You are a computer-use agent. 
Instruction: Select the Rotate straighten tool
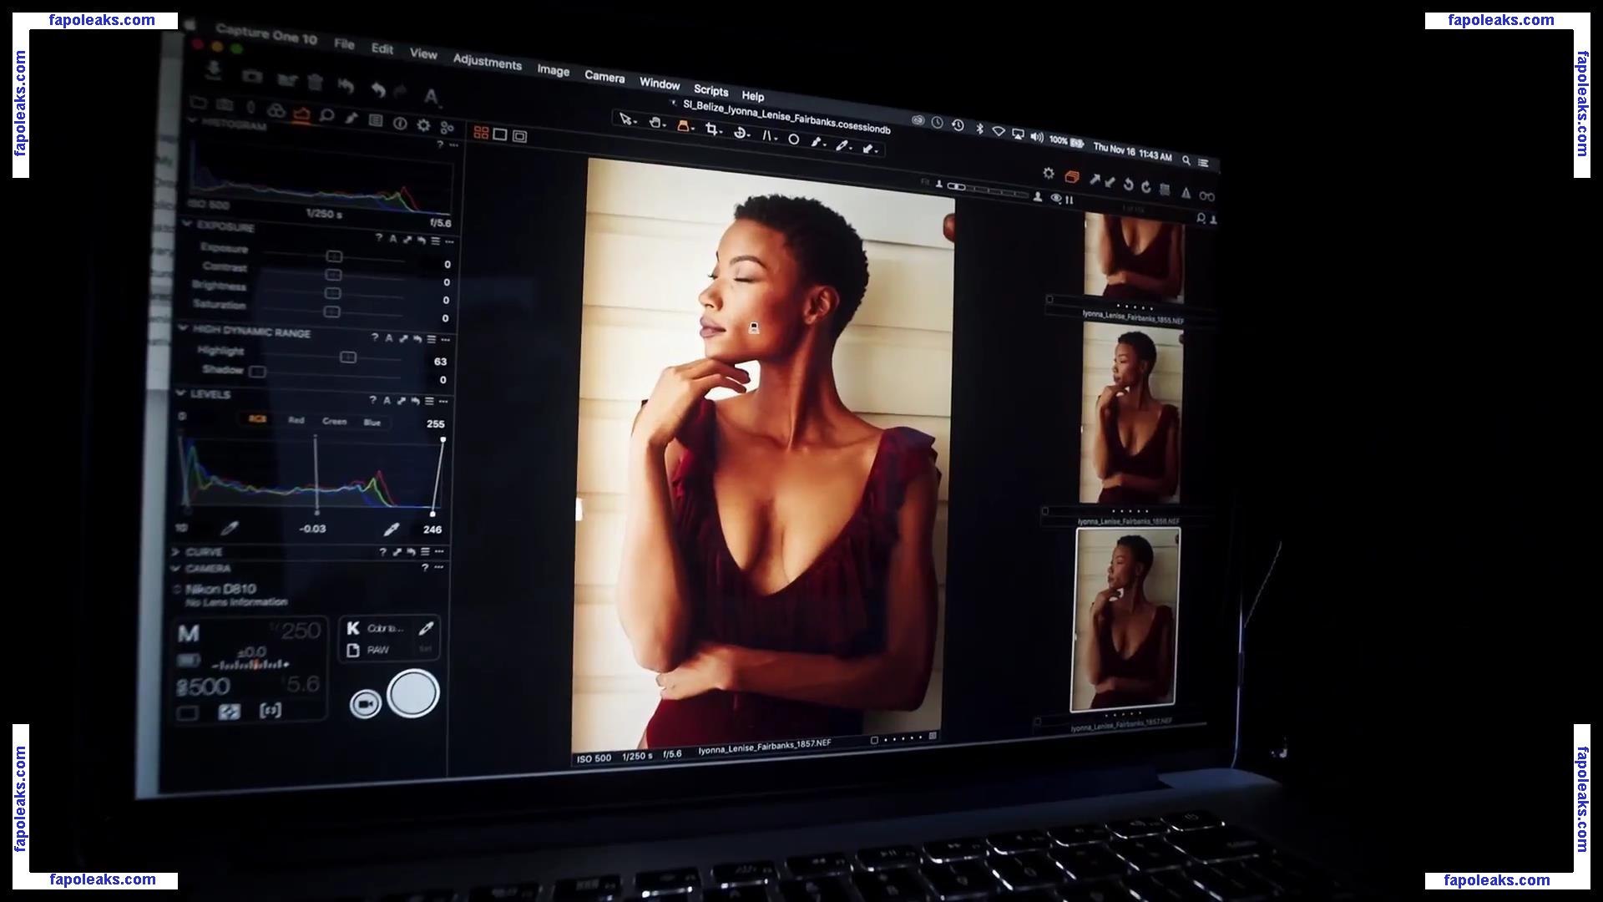click(x=741, y=133)
